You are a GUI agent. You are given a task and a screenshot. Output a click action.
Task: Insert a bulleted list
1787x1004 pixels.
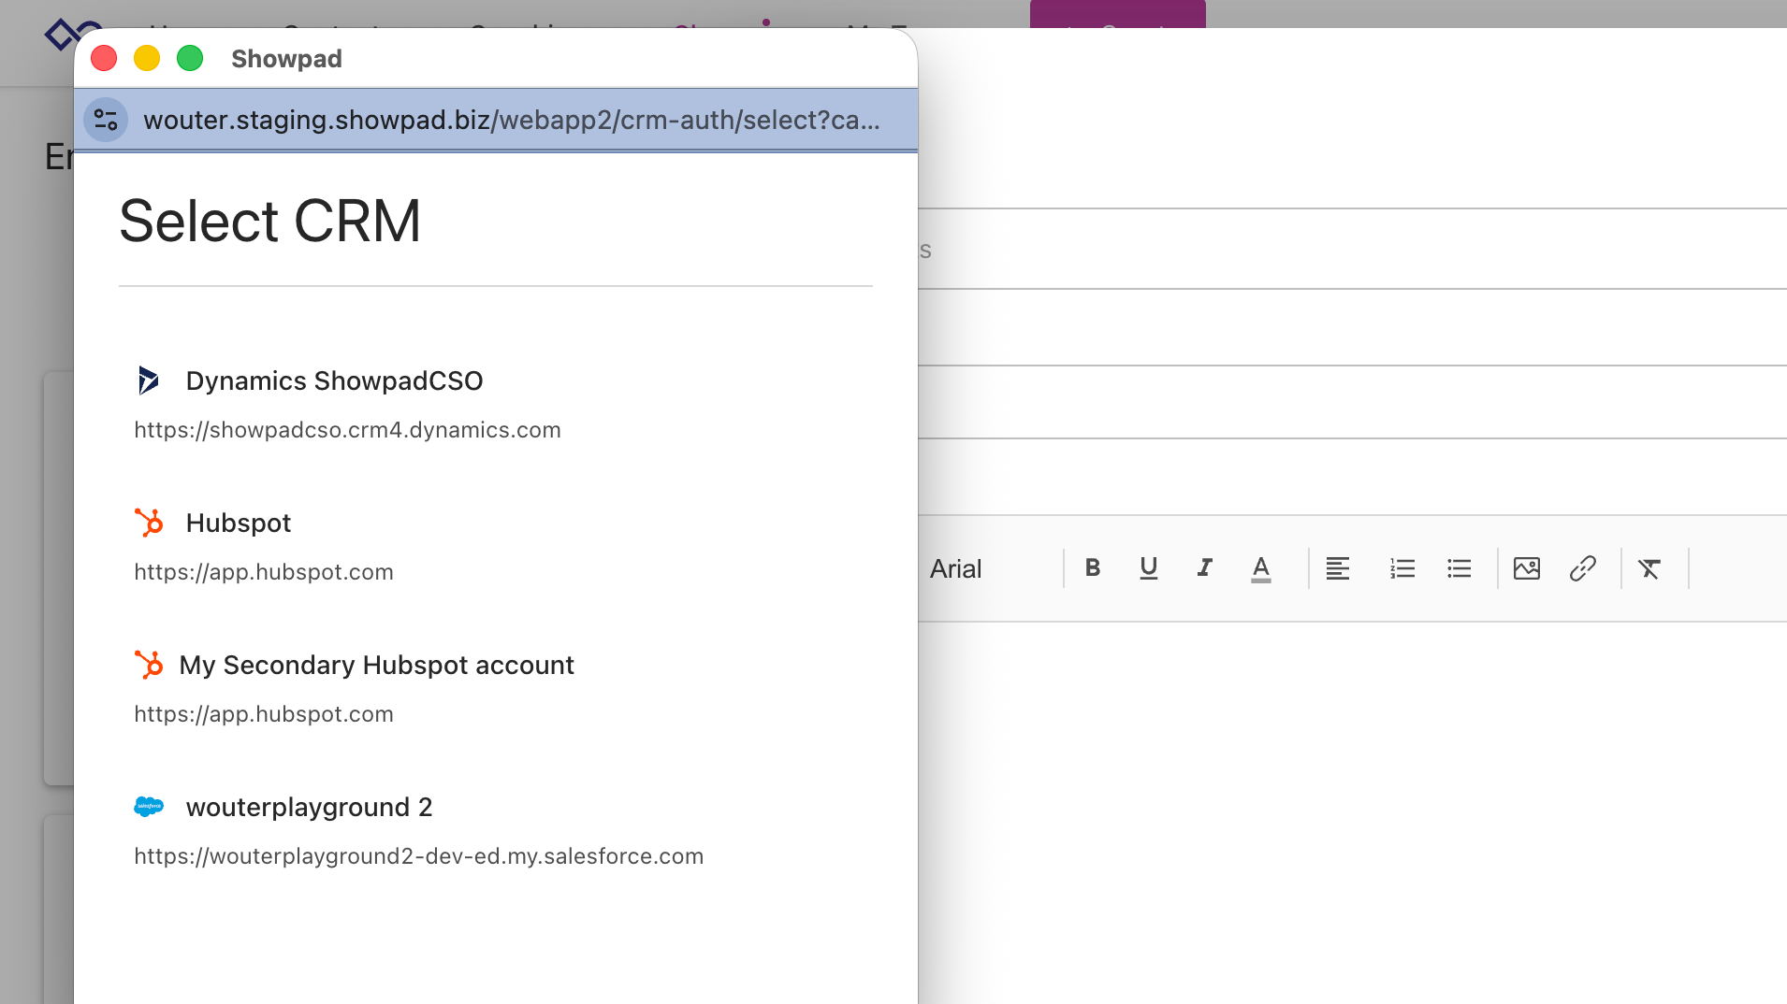(1459, 568)
